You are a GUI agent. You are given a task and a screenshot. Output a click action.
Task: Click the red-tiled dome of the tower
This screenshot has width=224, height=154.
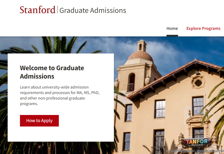(x=140, y=56)
